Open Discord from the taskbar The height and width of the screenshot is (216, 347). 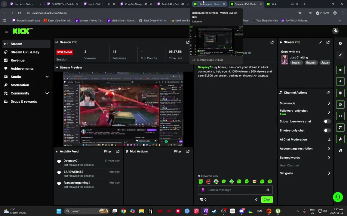tap(241, 211)
